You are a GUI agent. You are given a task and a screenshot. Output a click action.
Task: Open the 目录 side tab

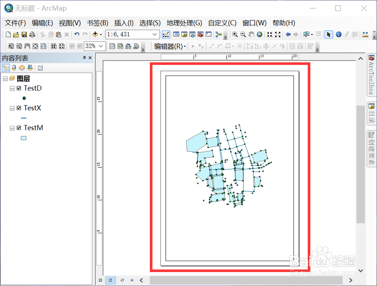tap(371, 113)
